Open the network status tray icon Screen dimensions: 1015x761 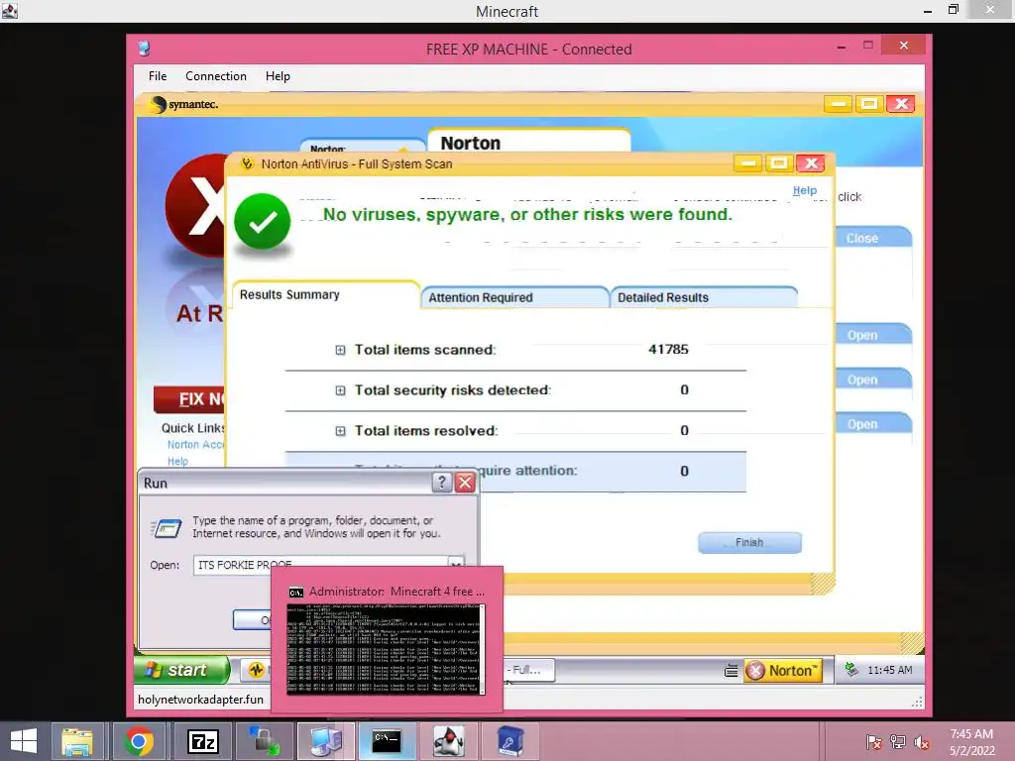897,742
